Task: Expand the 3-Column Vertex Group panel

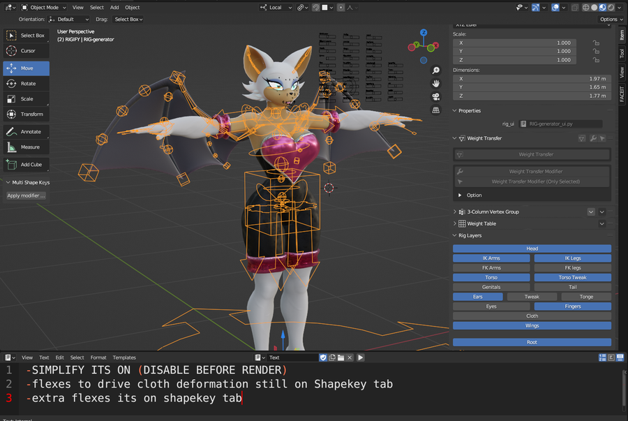Action: (455, 212)
